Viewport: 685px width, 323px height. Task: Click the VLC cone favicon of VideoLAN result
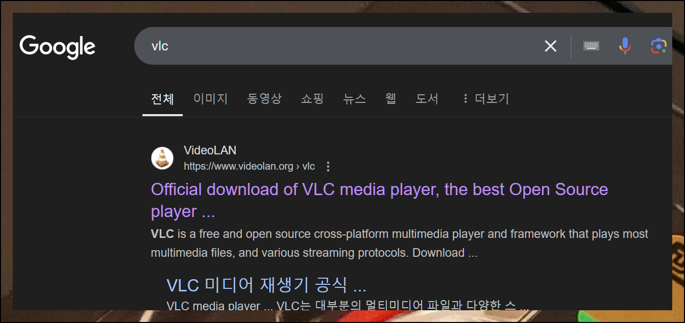162,158
